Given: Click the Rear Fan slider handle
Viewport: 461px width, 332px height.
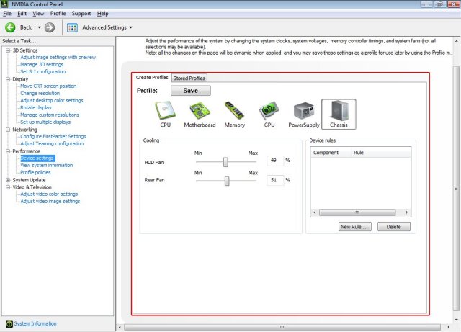Looking at the screenshot, I should 227,181.
